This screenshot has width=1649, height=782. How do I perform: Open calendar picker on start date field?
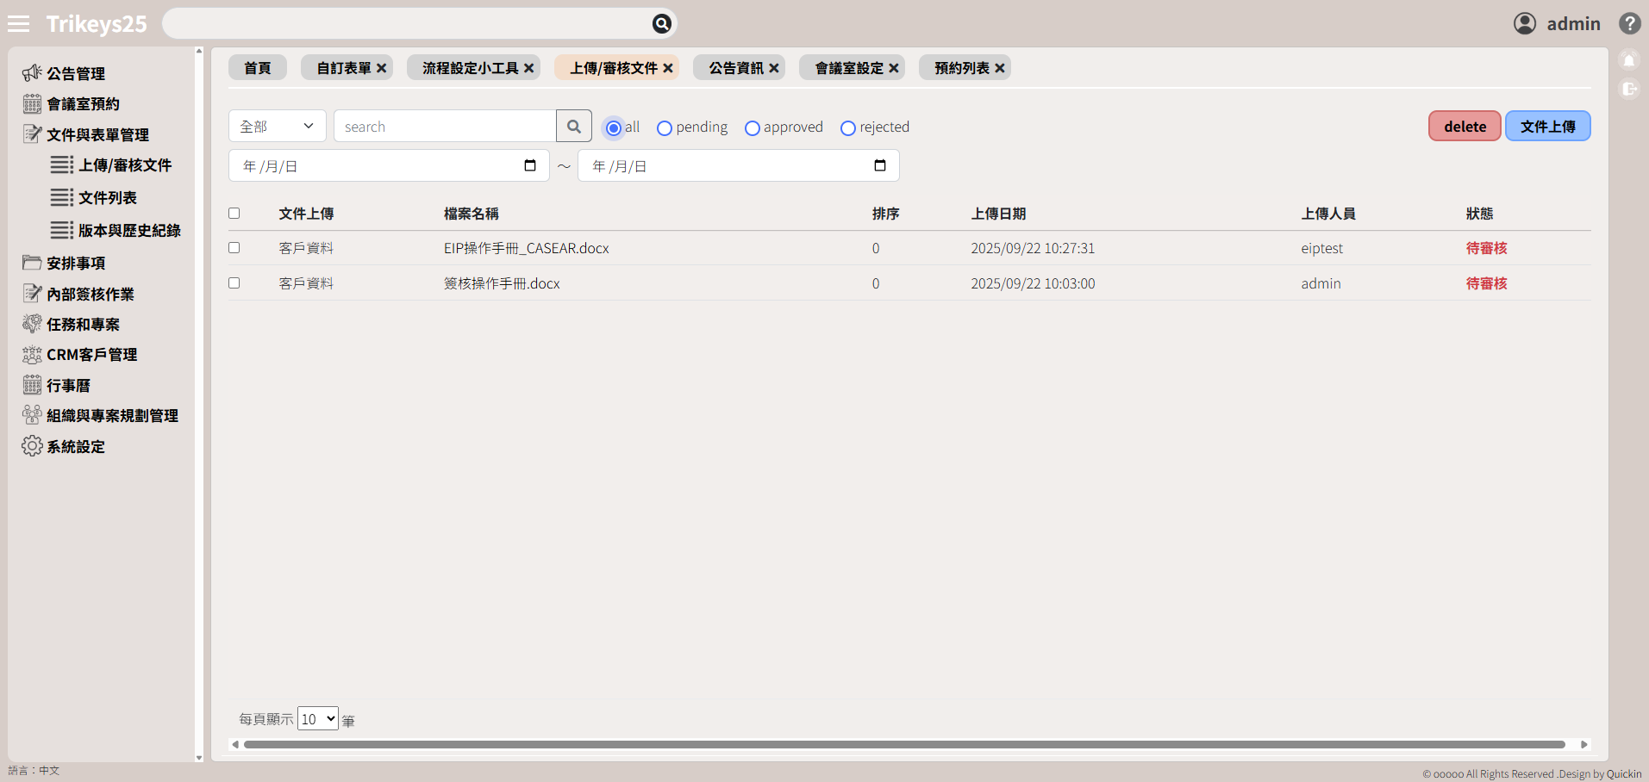[530, 165]
